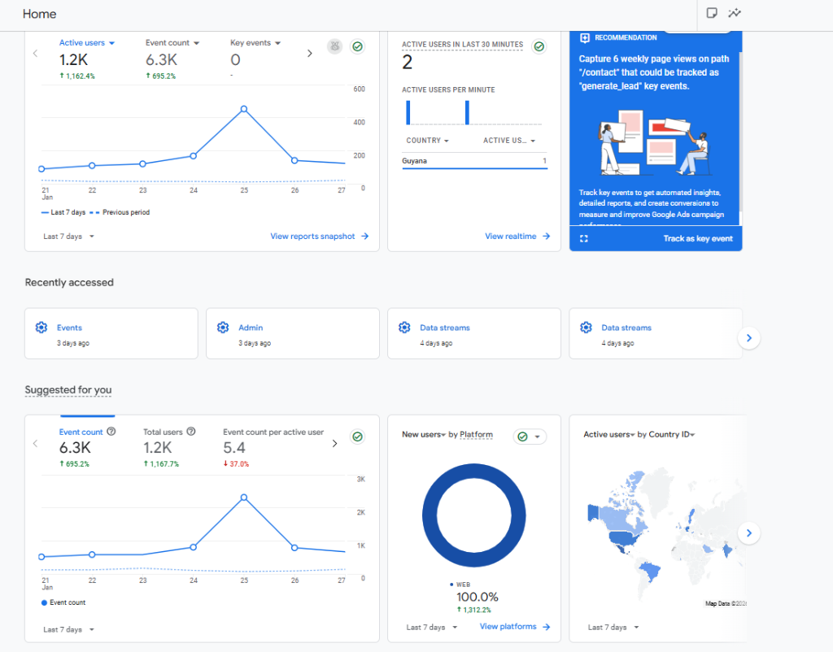This screenshot has width=833, height=652.
Task: Open Active users dropdown on map card
Action: (x=609, y=434)
